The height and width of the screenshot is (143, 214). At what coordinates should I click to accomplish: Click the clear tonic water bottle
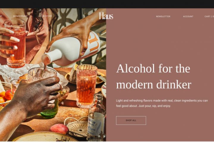[x=97, y=117]
